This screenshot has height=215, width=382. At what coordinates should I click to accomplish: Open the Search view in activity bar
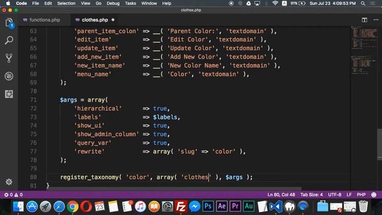(9, 40)
